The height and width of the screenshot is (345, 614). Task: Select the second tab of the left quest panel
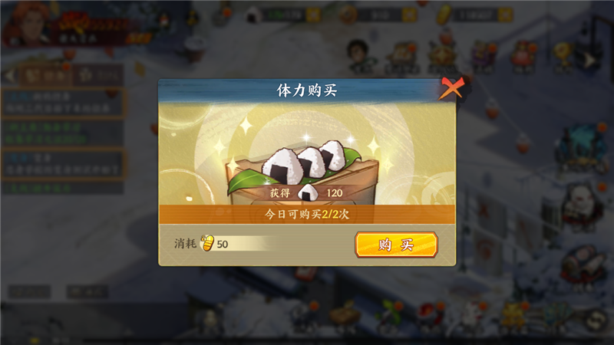pyautogui.click(x=98, y=75)
